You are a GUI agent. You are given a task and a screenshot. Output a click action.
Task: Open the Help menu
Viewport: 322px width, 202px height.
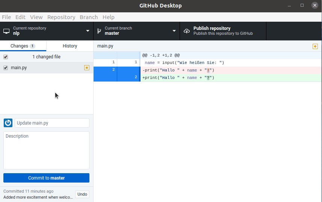tap(109, 17)
